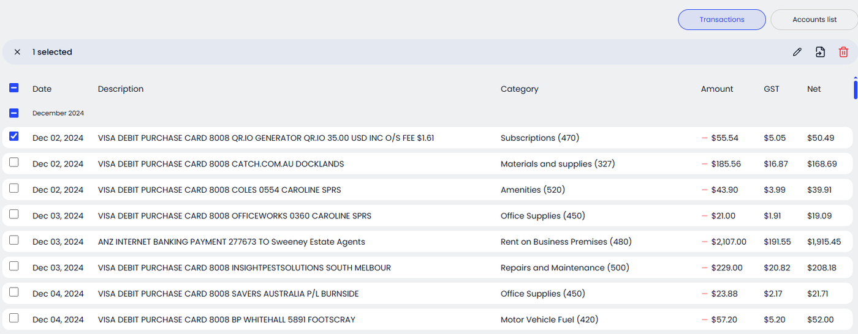
Task: Click the blue vertical scrollbar thumb
Action: tap(855, 89)
